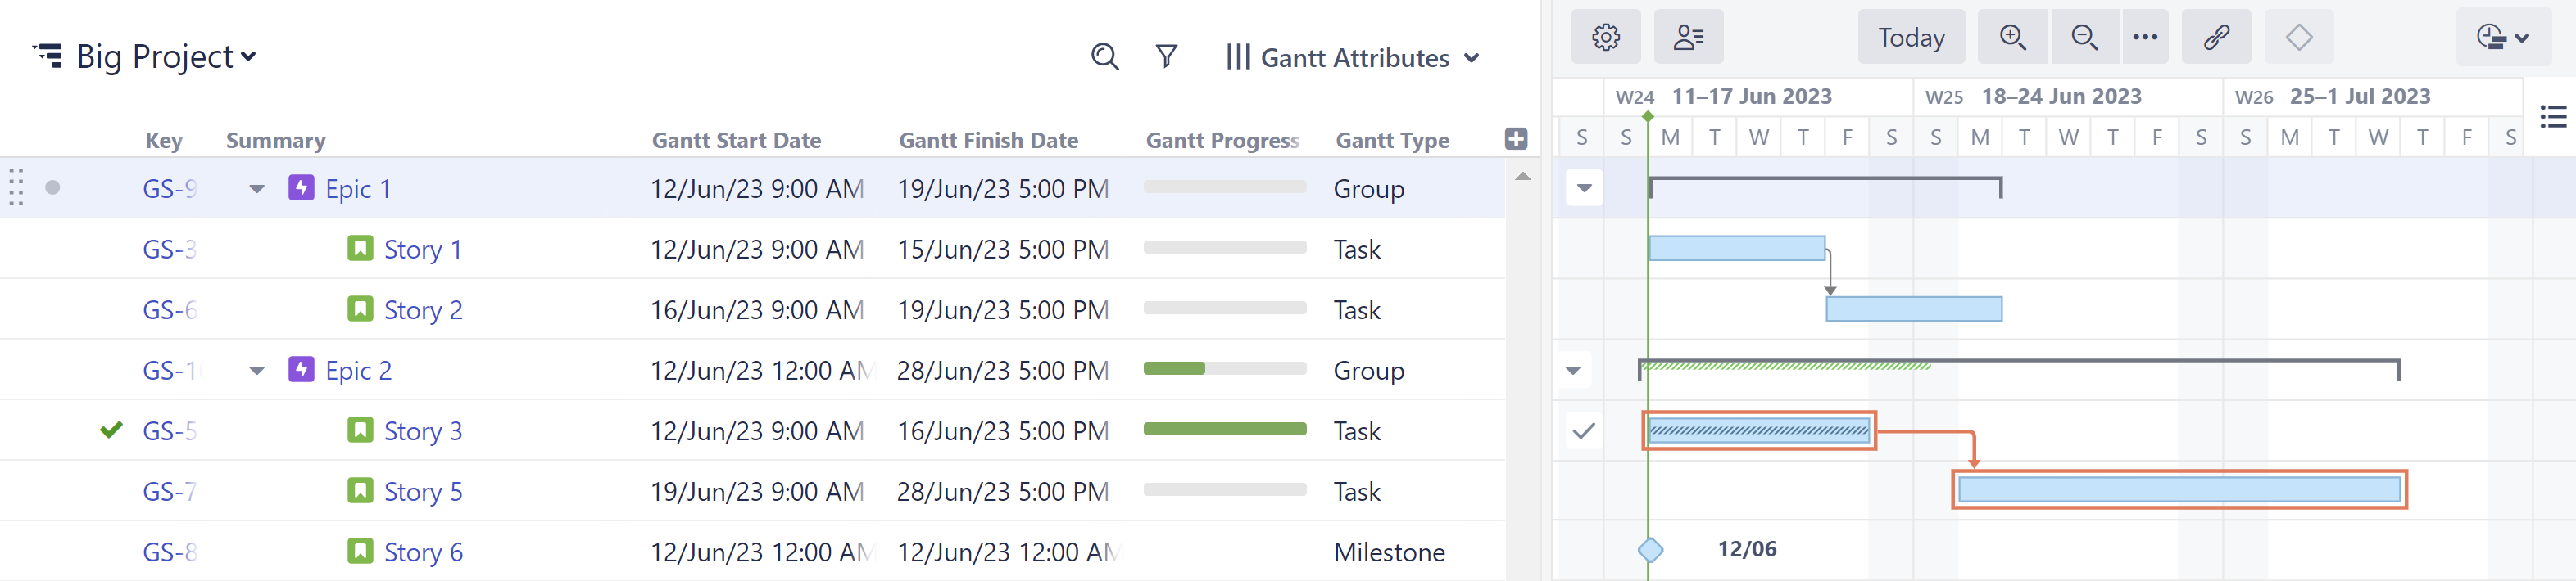Toggle the legend list icon on right edge
Viewport: 2576px width, 581px height.
[2552, 117]
